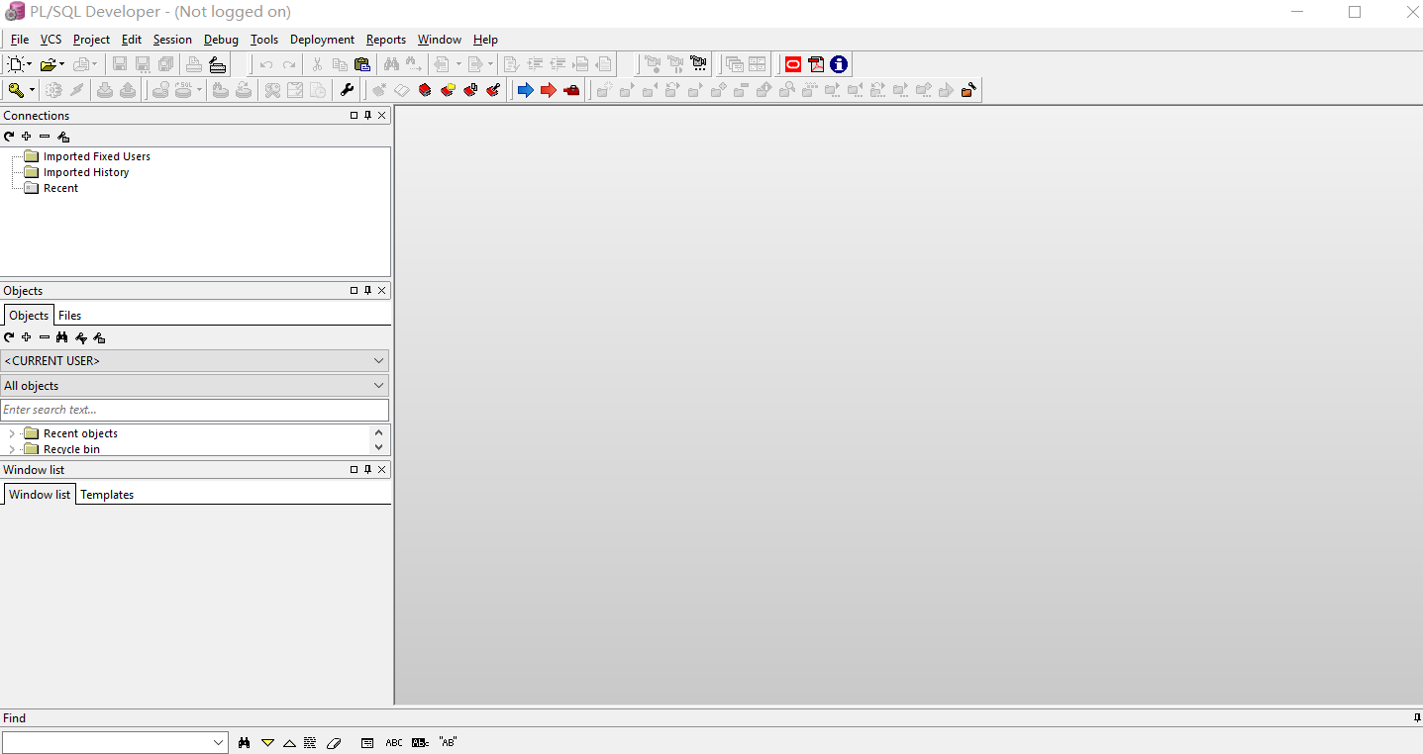1423x754 pixels.
Task: Toggle the pin on Objects panel
Action: coord(367,291)
